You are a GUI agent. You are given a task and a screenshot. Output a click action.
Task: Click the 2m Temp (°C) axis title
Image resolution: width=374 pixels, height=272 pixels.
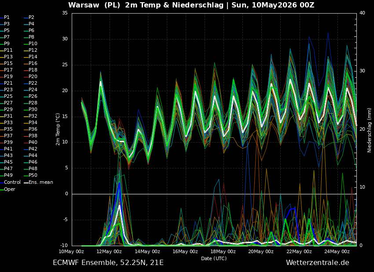pyautogui.click(x=58, y=129)
